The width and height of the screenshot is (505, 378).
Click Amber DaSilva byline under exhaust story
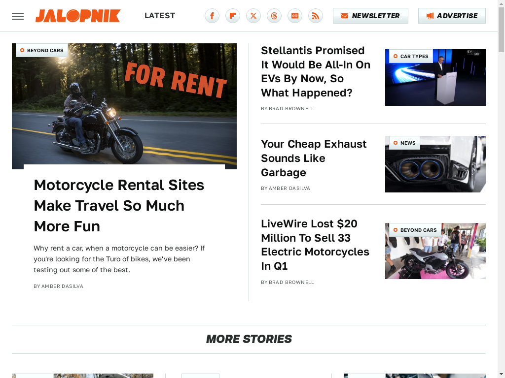click(289, 189)
